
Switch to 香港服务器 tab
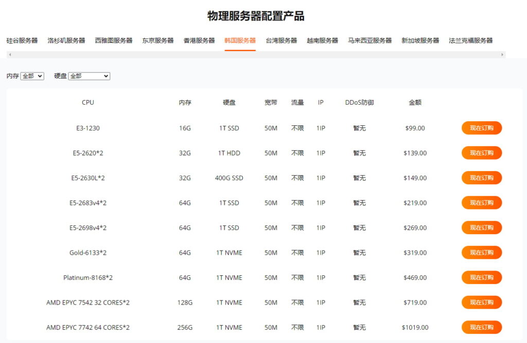(x=199, y=41)
